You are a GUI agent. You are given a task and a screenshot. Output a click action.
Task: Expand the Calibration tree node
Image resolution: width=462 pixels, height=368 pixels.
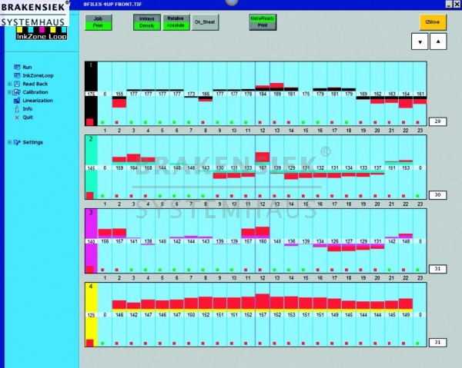pos(10,92)
